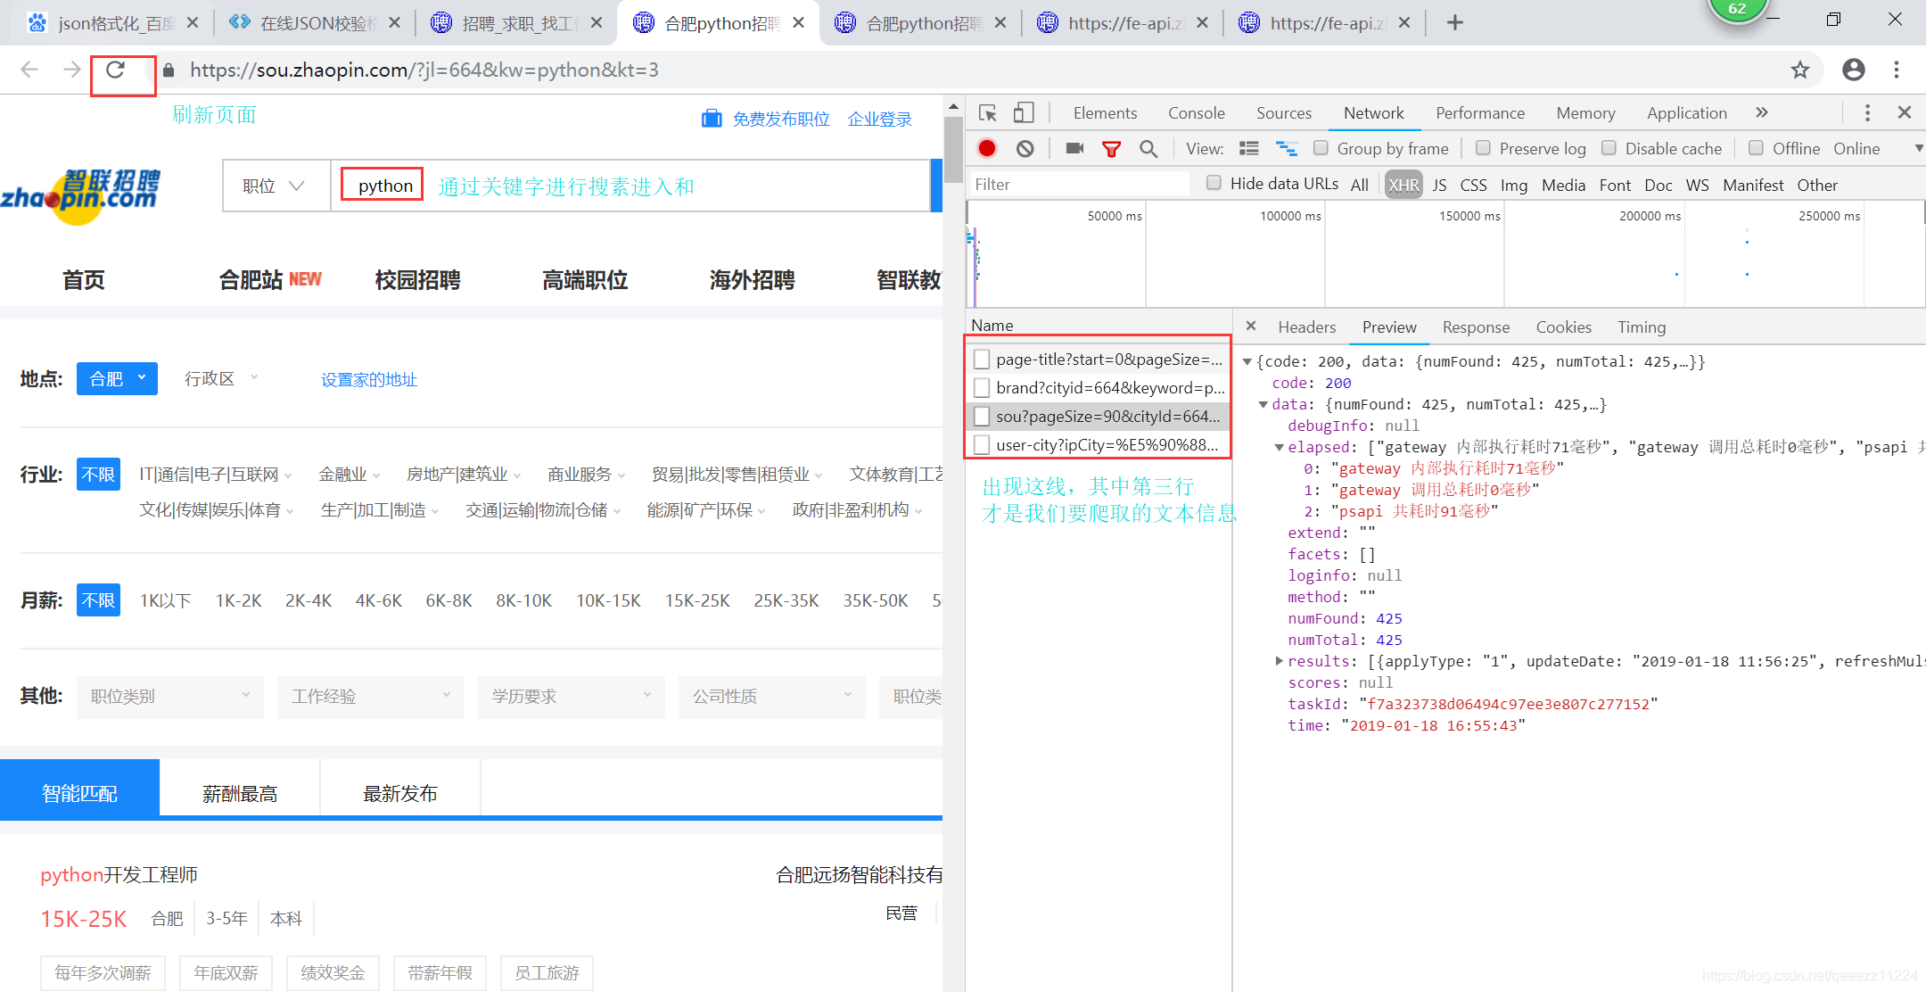Open the 职位 search type dropdown

tap(276, 186)
